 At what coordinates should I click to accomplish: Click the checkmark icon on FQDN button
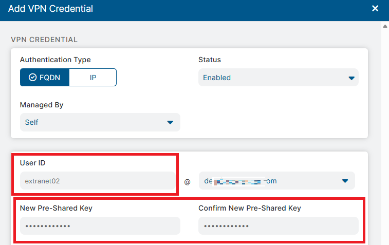[32, 78]
